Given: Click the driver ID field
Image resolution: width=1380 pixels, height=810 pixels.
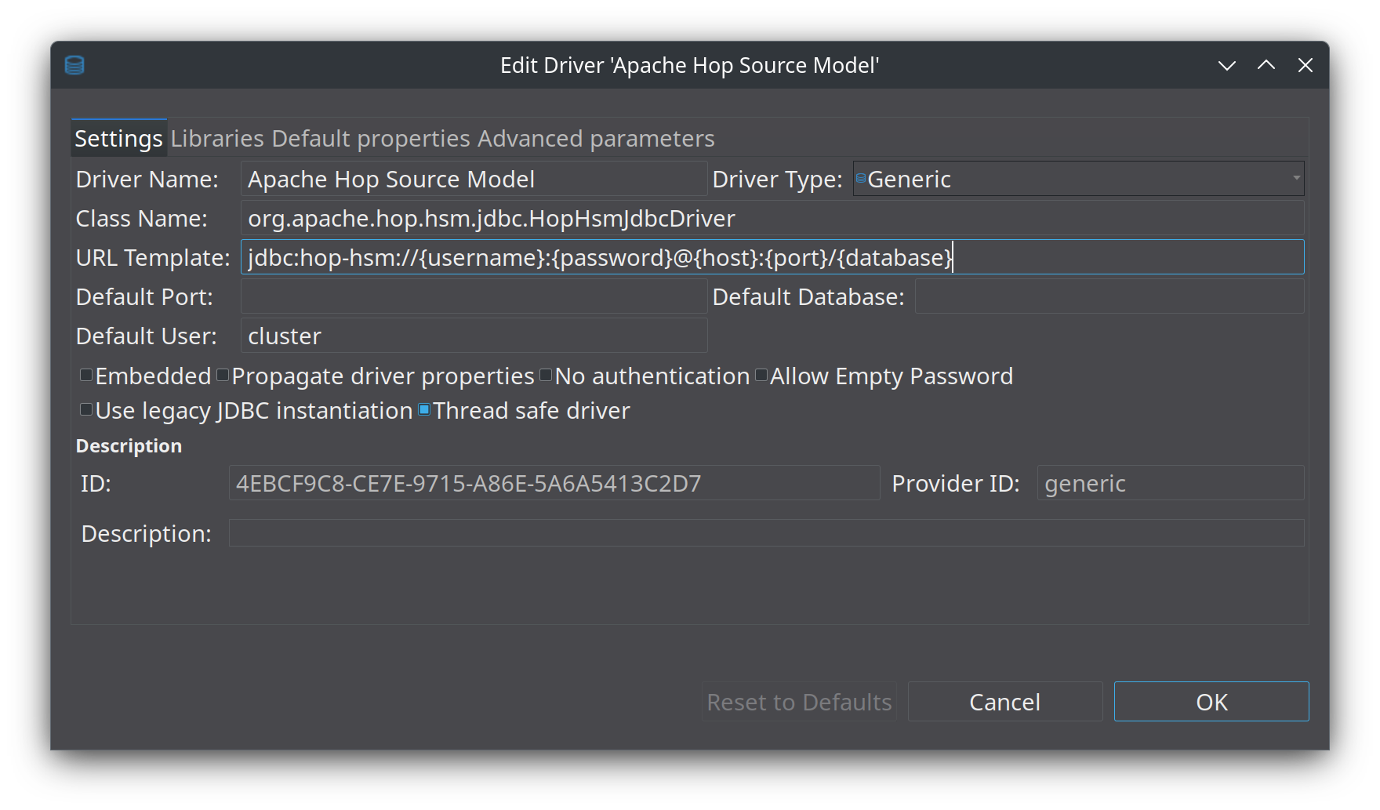Looking at the screenshot, I should (554, 483).
